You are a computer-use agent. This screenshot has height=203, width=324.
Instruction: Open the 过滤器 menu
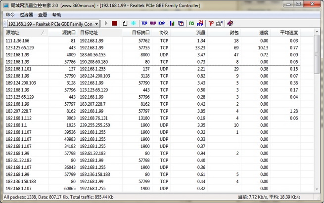(26, 15)
